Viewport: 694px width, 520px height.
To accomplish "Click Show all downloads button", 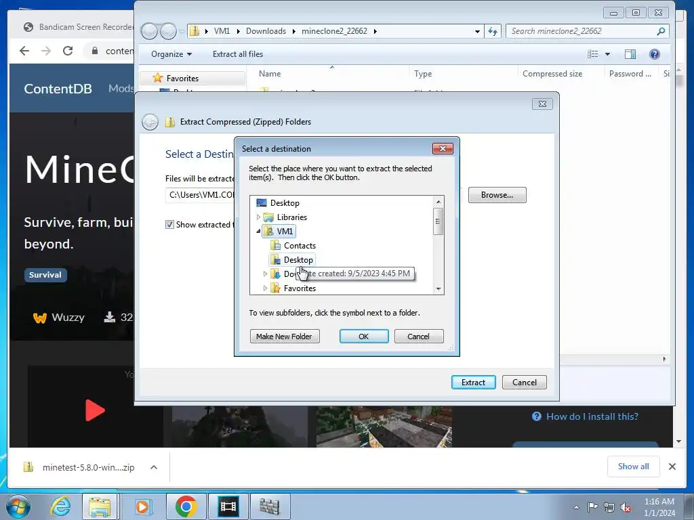I will tap(634, 467).
